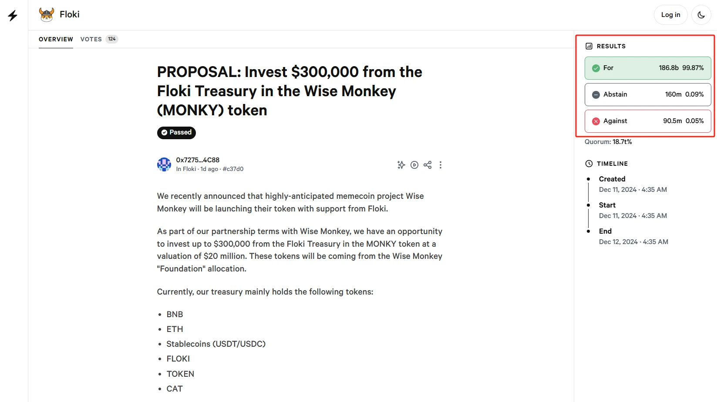The height and width of the screenshot is (402, 717).
Task: Share this proposal via share icon
Action: [x=428, y=165]
